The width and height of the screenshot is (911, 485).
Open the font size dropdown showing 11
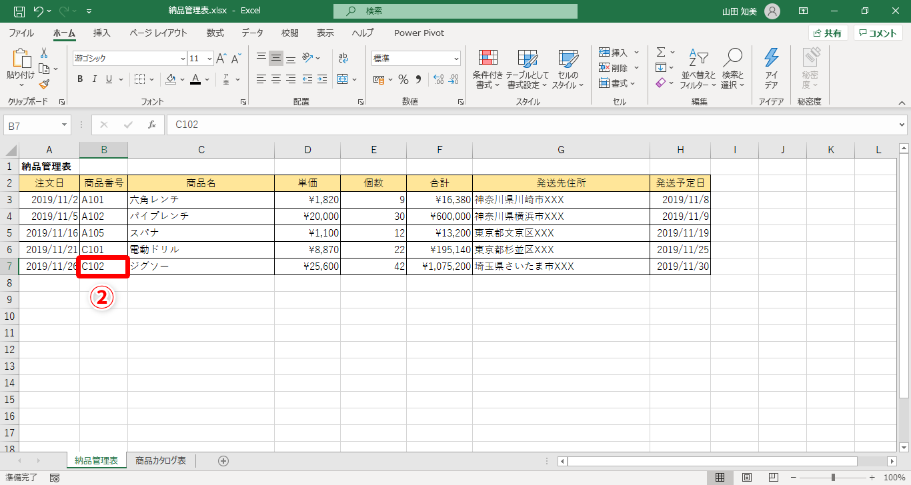coord(209,59)
